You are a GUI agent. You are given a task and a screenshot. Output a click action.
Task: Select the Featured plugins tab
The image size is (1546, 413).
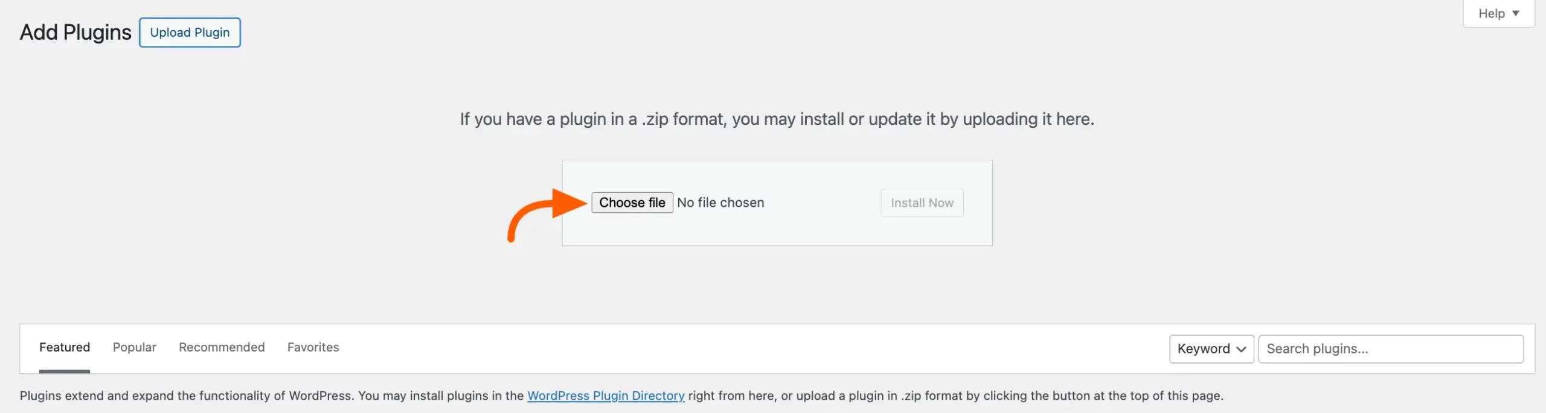tap(64, 347)
